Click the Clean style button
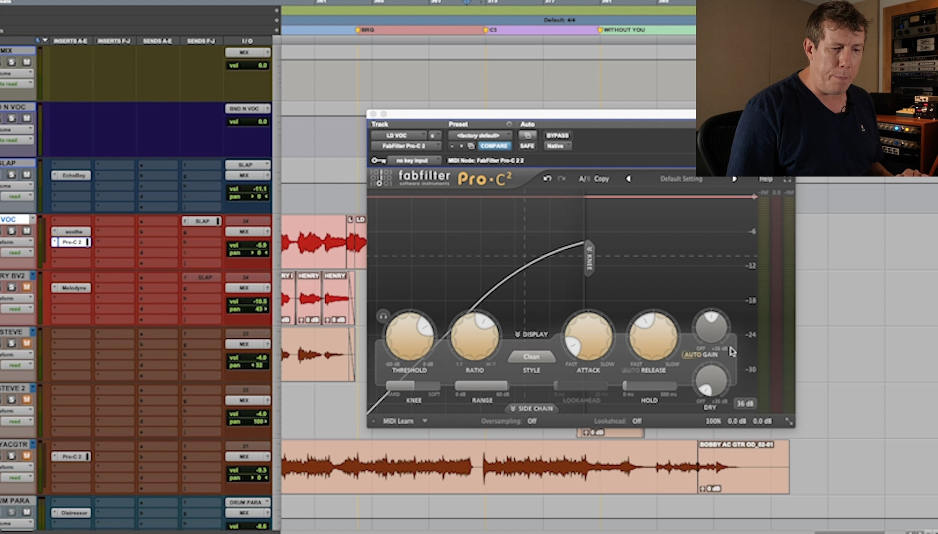Screen dimensions: 938x534 pyautogui.click(x=531, y=357)
